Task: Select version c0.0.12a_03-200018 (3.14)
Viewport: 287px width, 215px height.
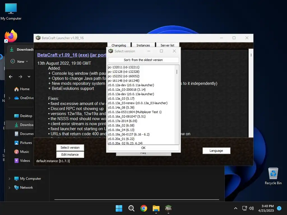Action: coord(141,90)
